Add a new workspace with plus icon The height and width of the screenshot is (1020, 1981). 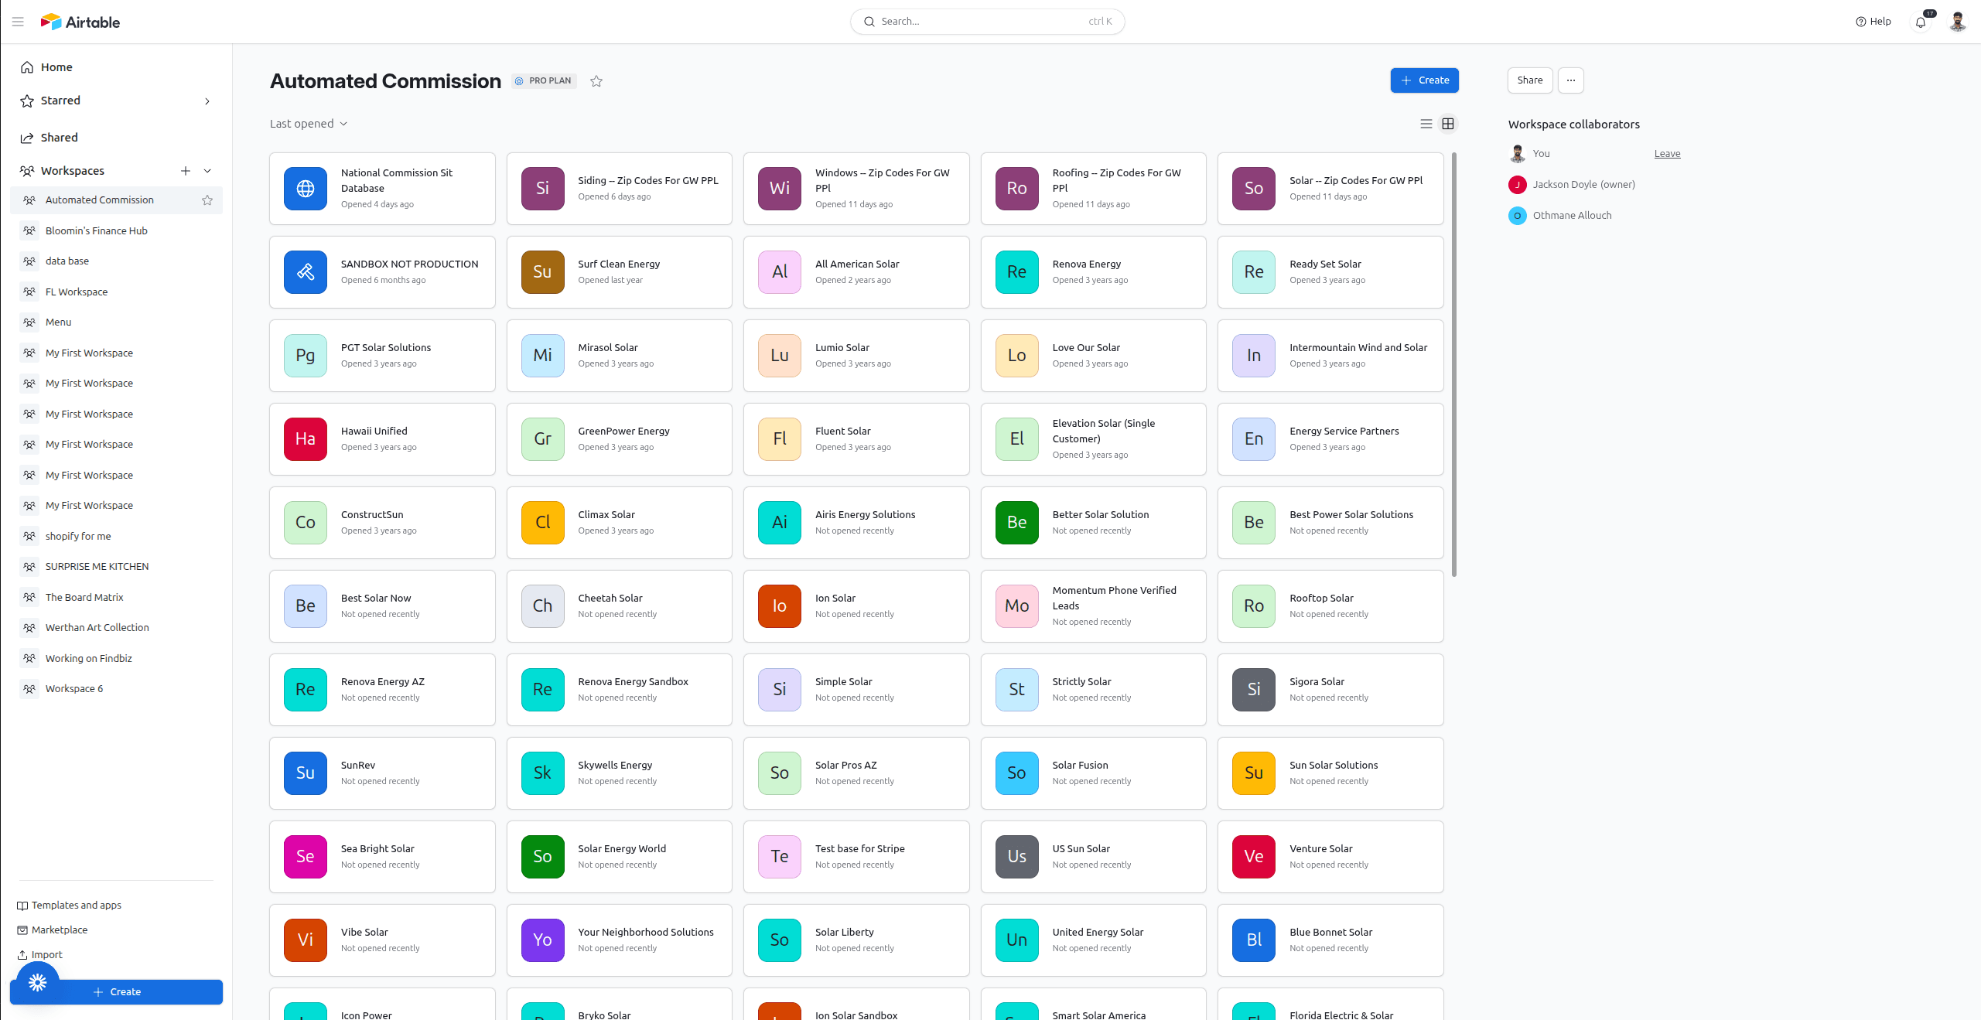point(186,171)
